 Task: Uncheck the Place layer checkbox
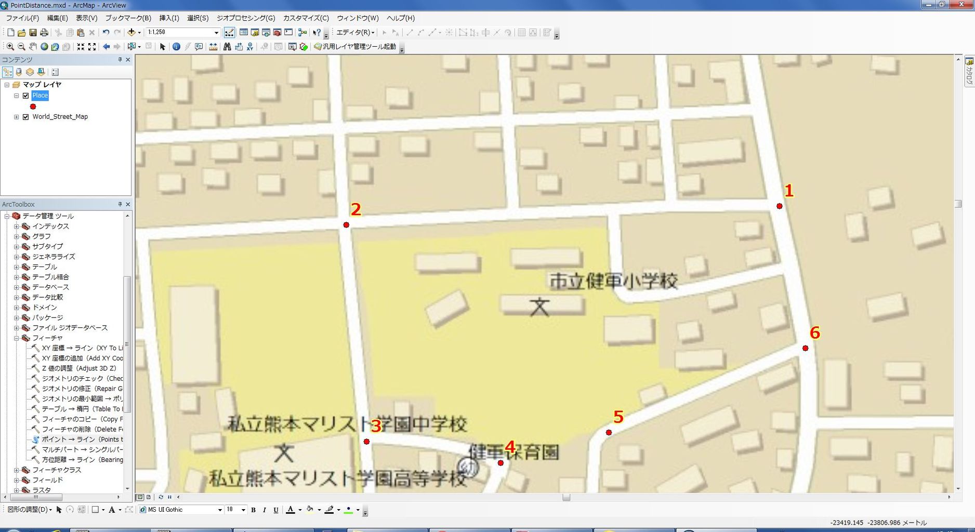click(x=25, y=96)
